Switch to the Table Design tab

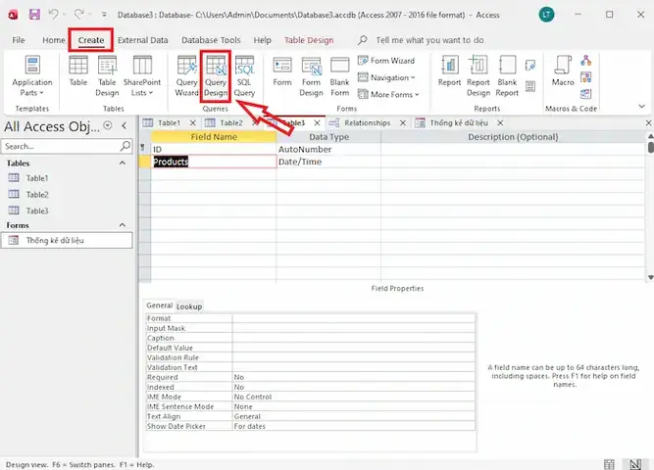click(309, 40)
